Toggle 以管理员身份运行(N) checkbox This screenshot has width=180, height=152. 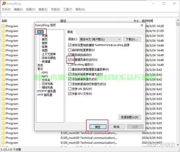(x=70, y=60)
